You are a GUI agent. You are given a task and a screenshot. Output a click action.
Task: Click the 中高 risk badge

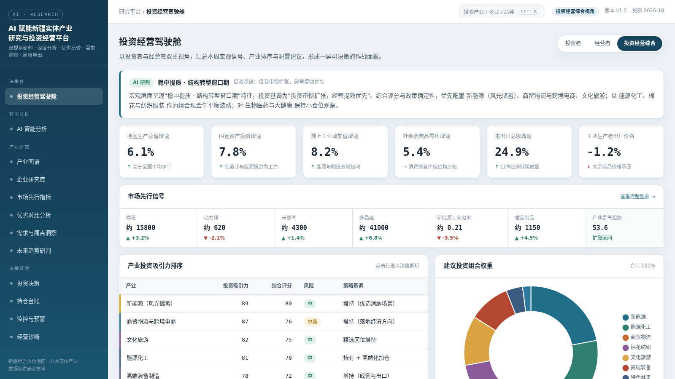(312, 322)
